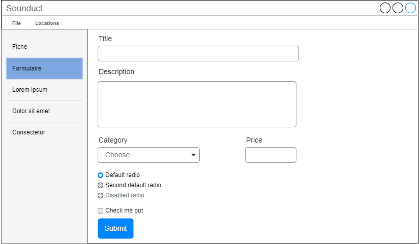The height and width of the screenshot is (244, 420).
Task: Open the Locations menu
Action: [47, 23]
